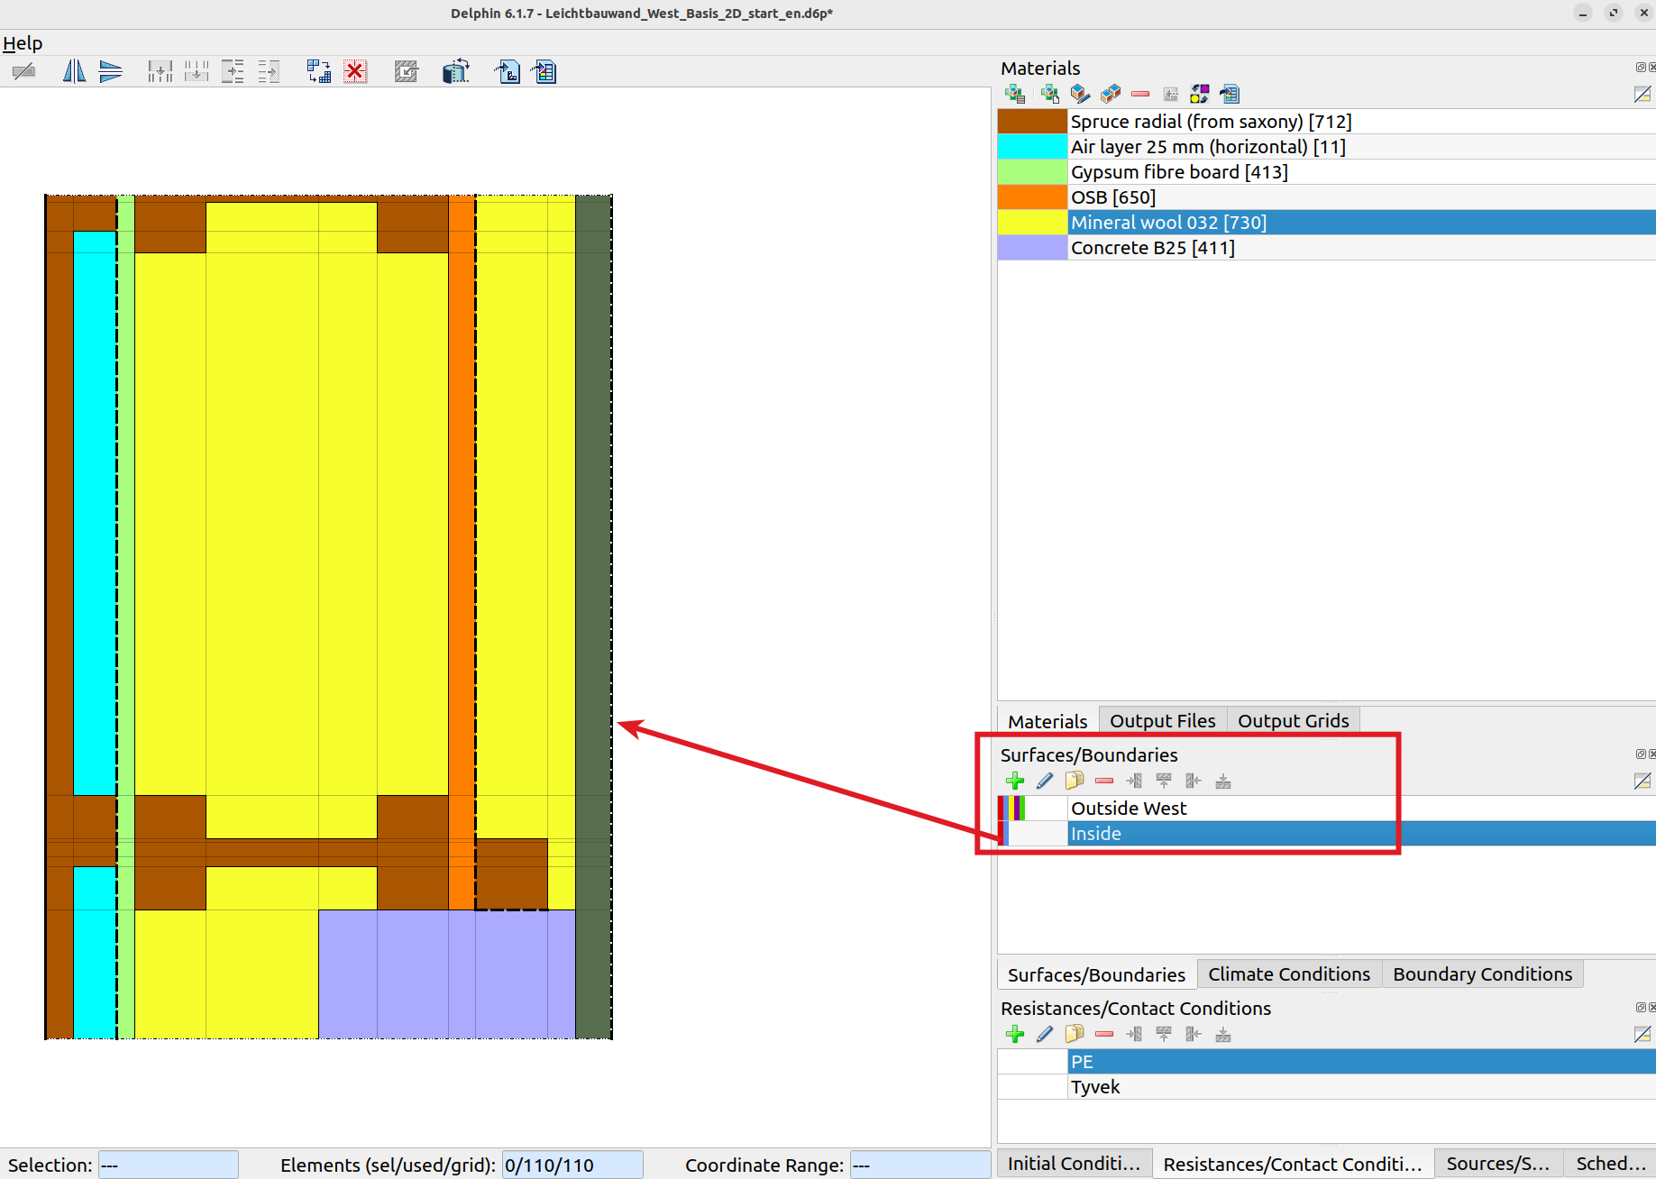Image resolution: width=1656 pixels, height=1179 pixels.
Task: Click the Elements count field showing 0/110/110
Action: [572, 1165]
